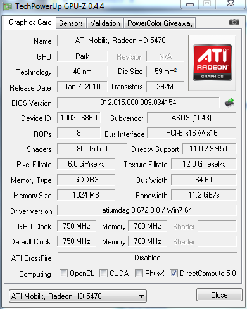Open the Validation tab
Image resolution: width=247 pixels, height=309 pixels.
105,23
